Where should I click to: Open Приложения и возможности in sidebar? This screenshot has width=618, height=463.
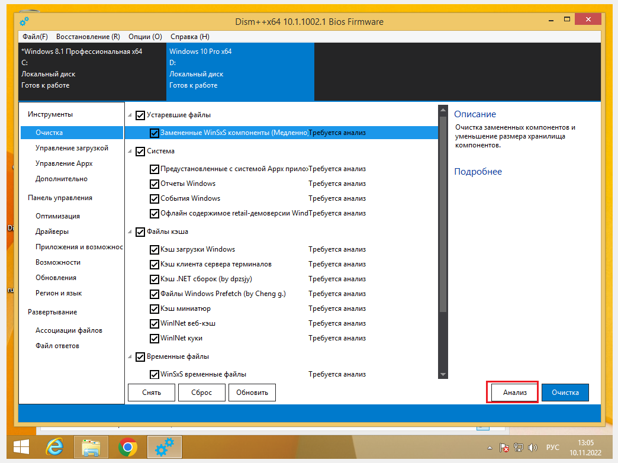point(79,247)
